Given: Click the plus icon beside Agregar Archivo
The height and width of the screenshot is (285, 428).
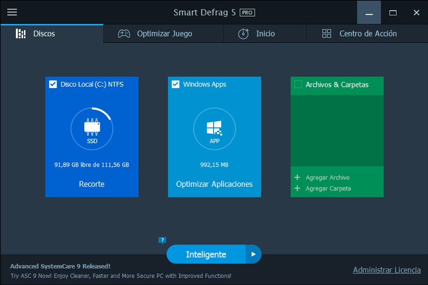Looking at the screenshot, I should 297,178.
